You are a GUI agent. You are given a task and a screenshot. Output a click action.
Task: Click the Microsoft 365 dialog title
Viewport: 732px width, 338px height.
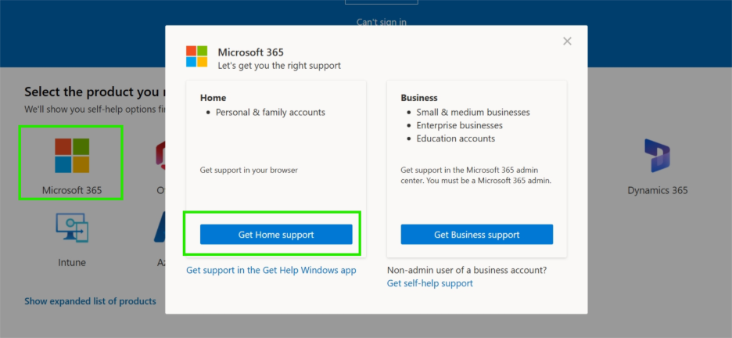click(x=251, y=52)
